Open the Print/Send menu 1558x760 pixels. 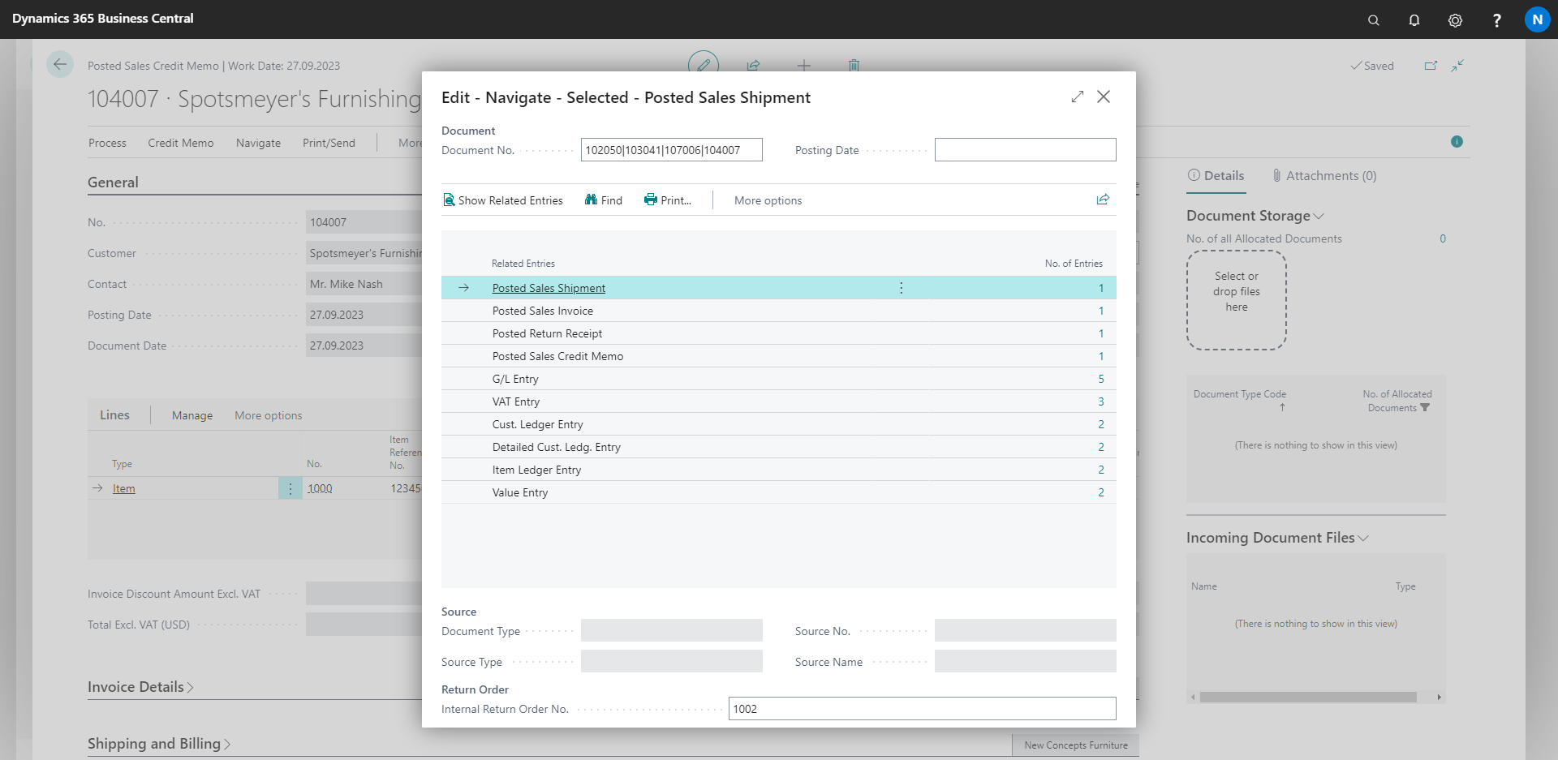click(x=329, y=143)
